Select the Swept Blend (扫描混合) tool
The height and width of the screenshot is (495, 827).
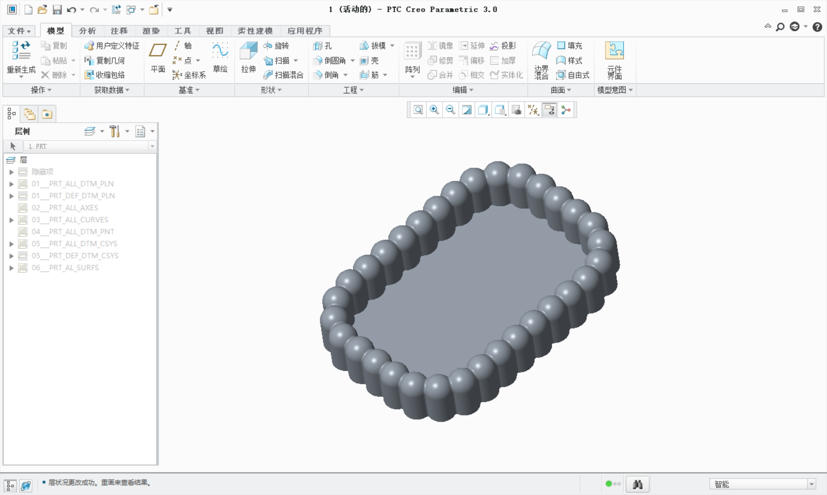283,75
